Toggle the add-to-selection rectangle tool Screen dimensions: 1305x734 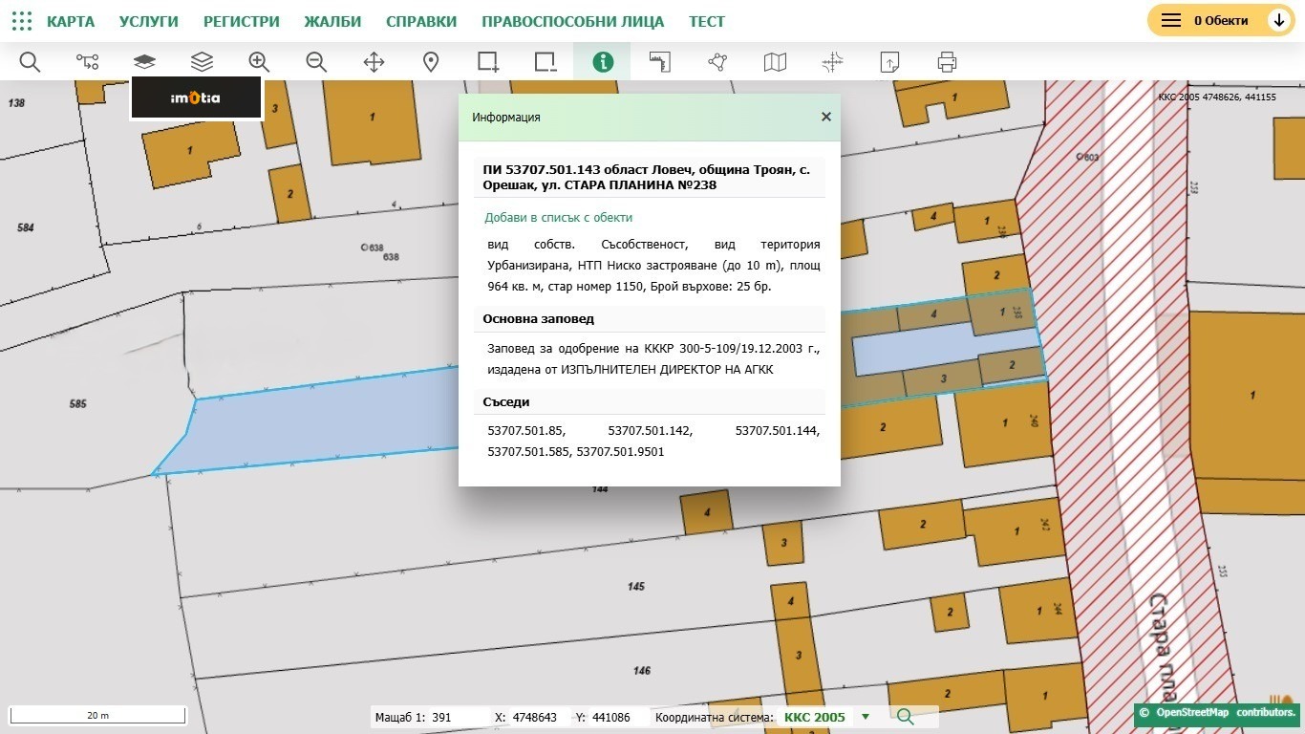(x=488, y=62)
